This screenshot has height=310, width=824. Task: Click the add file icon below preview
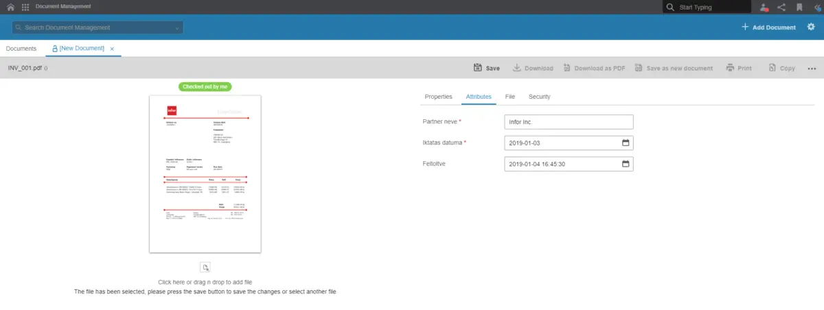[205, 267]
